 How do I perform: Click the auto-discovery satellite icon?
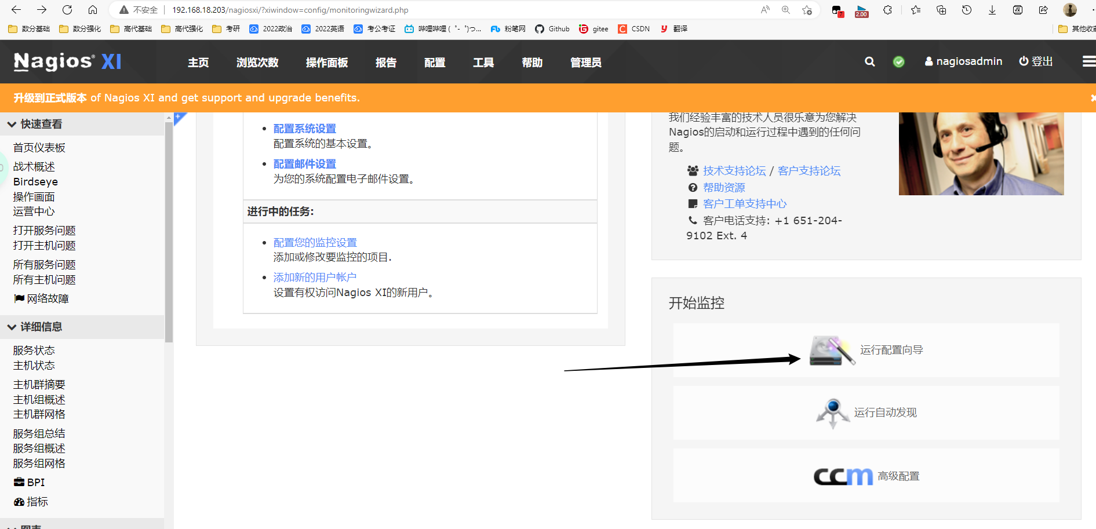pyautogui.click(x=832, y=413)
